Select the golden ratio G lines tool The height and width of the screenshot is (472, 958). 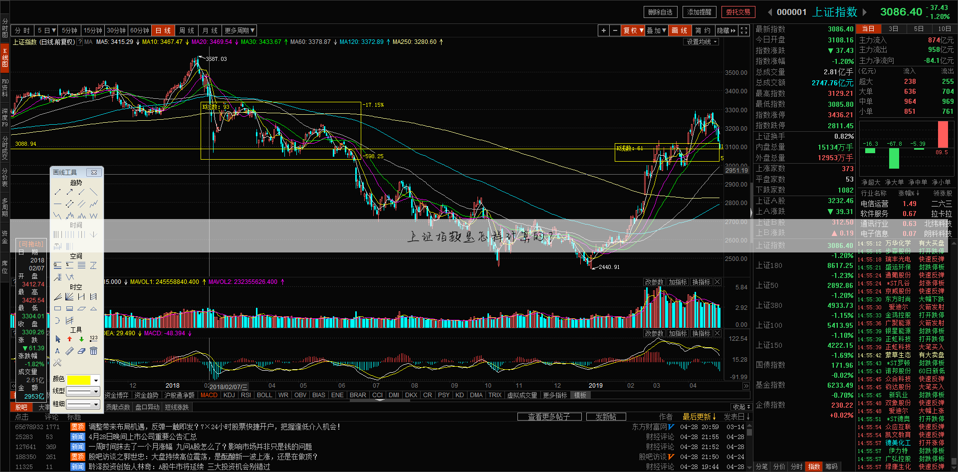click(x=58, y=265)
